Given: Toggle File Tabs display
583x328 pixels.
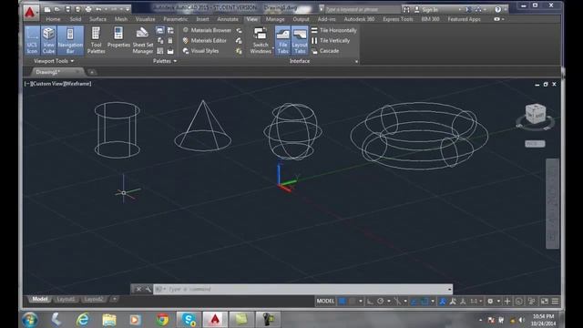Looking at the screenshot, I should pos(283,40).
